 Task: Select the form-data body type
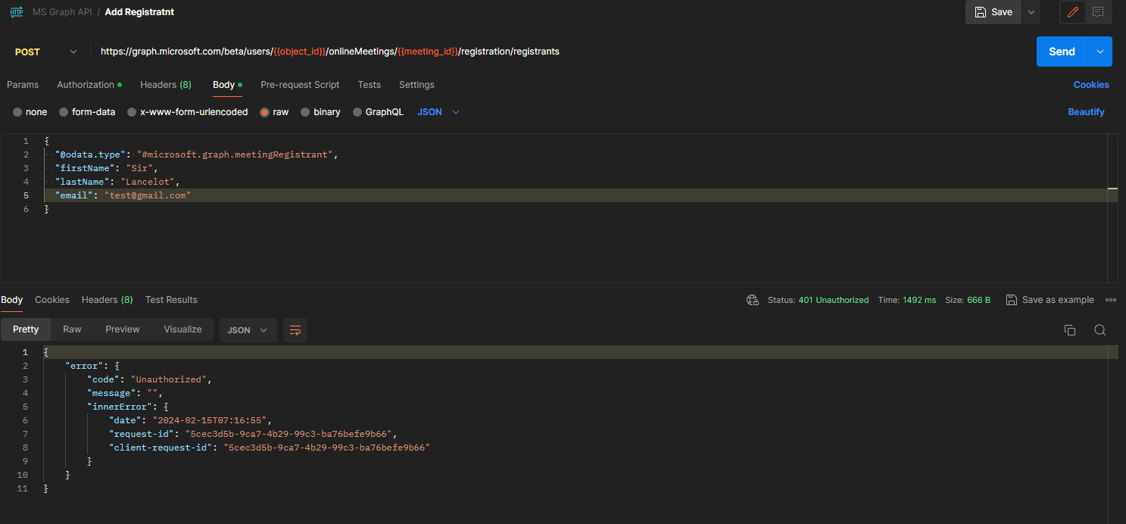pyautogui.click(x=86, y=111)
